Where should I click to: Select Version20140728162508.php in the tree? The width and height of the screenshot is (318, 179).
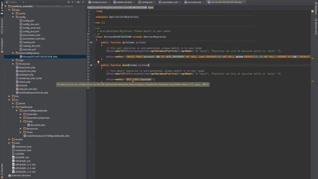coord(39,57)
